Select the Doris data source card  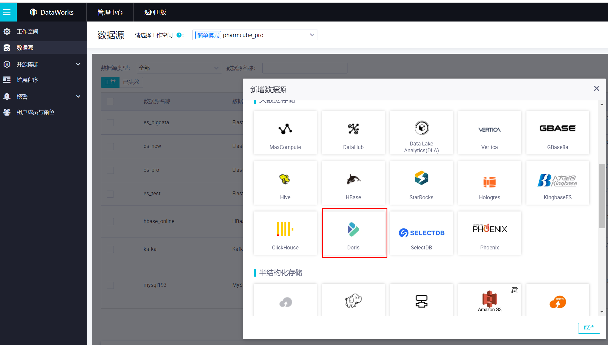[x=353, y=233]
